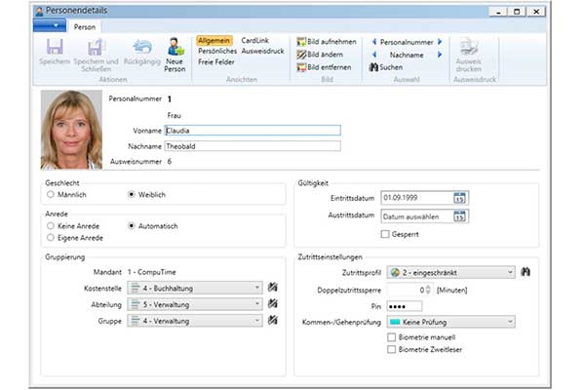Click the Suchen button
This screenshot has height=390, width=585.
[x=386, y=67]
